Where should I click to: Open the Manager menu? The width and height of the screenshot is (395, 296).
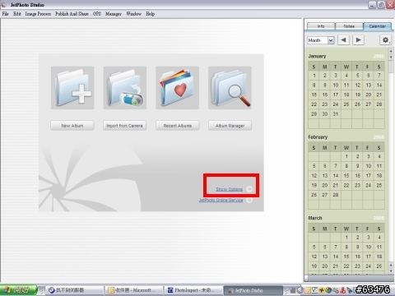[114, 14]
